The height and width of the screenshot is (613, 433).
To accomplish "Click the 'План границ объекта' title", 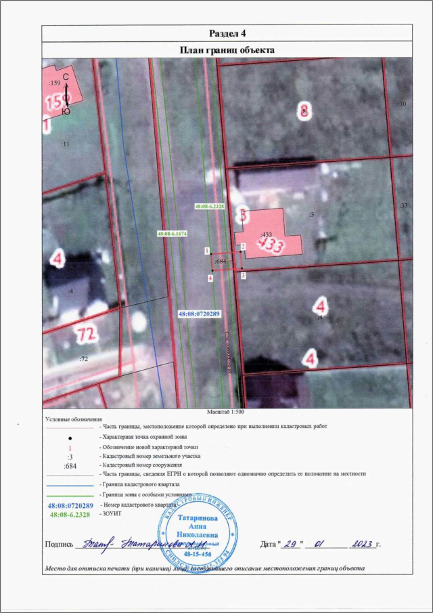I will pyautogui.click(x=227, y=49).
